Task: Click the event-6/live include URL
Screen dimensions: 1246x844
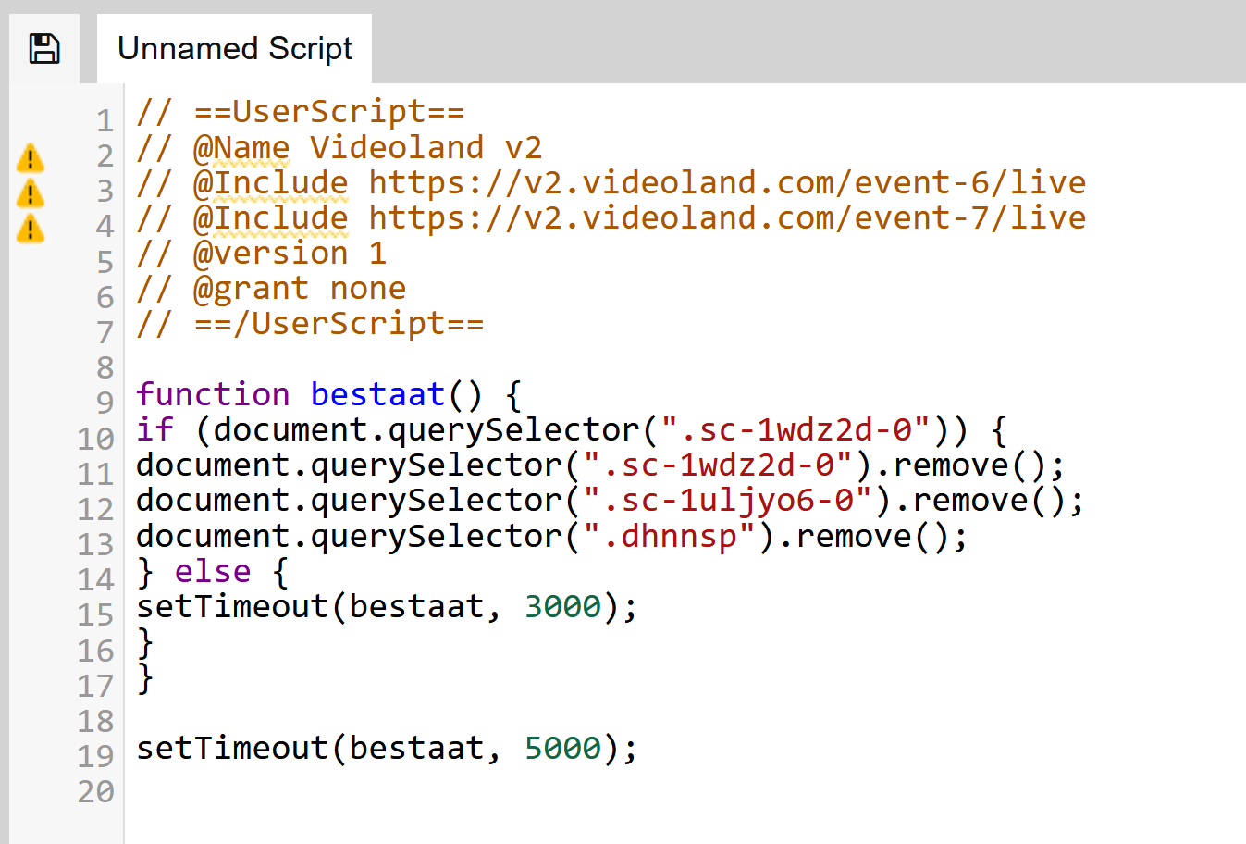Action: click(727, 182)
